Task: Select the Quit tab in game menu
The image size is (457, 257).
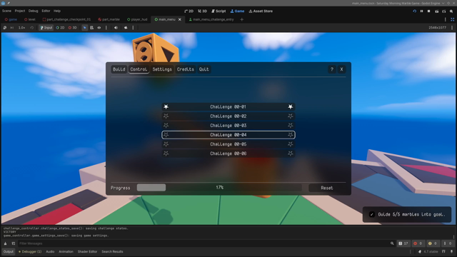Action: [x=204, y=69]
